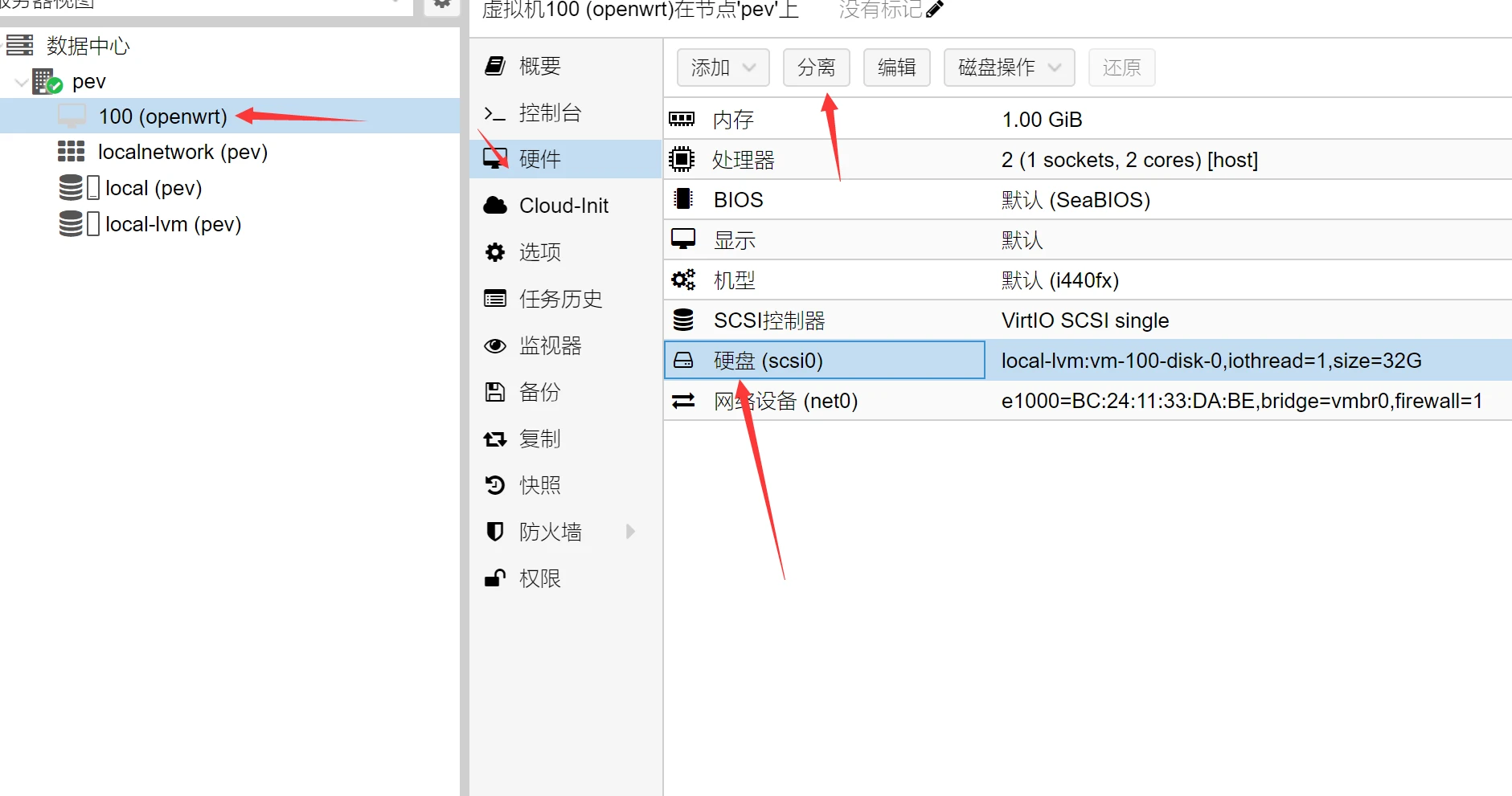This screenshot has height=796, width=1512.
Task: Open the Console (控制台) tab
Action: [566, 113]
